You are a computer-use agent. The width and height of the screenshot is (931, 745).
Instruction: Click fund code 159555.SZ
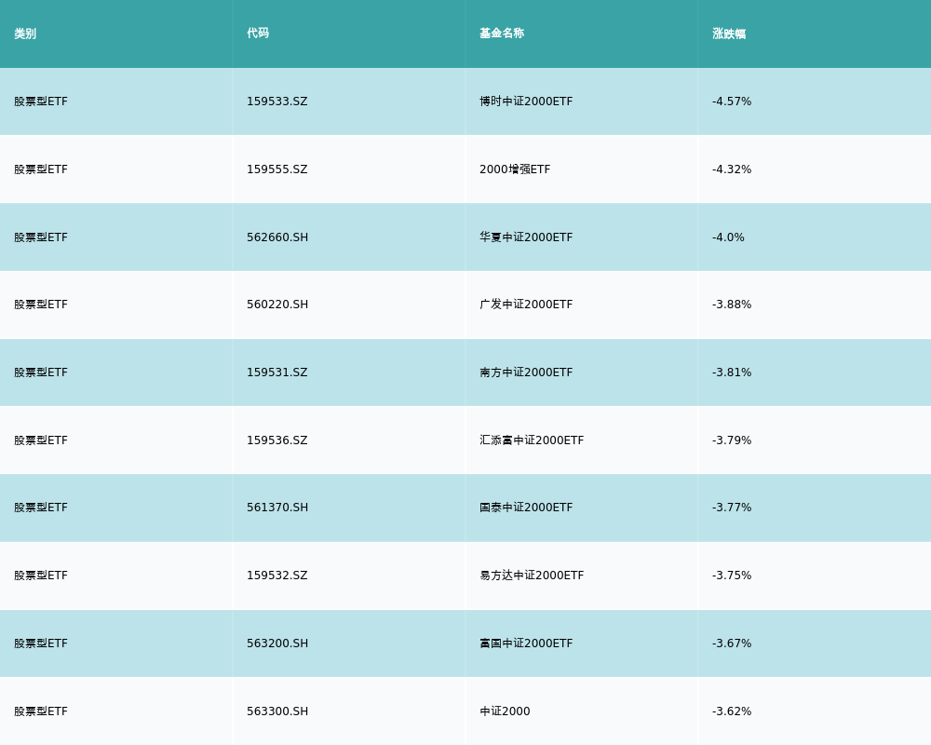pyautogui.click(x=277, y=169)
